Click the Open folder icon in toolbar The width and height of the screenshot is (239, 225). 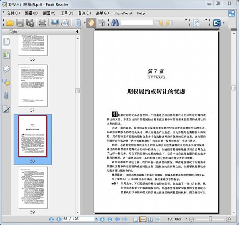pyautogui.click(x=10, y=23)
